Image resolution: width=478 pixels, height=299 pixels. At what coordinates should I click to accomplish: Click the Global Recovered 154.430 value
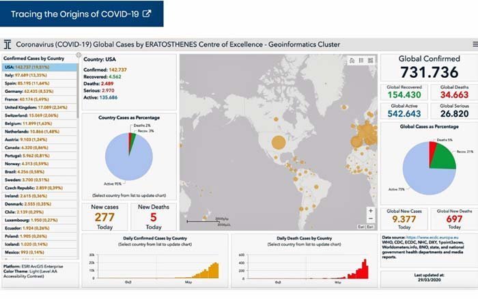404,95
